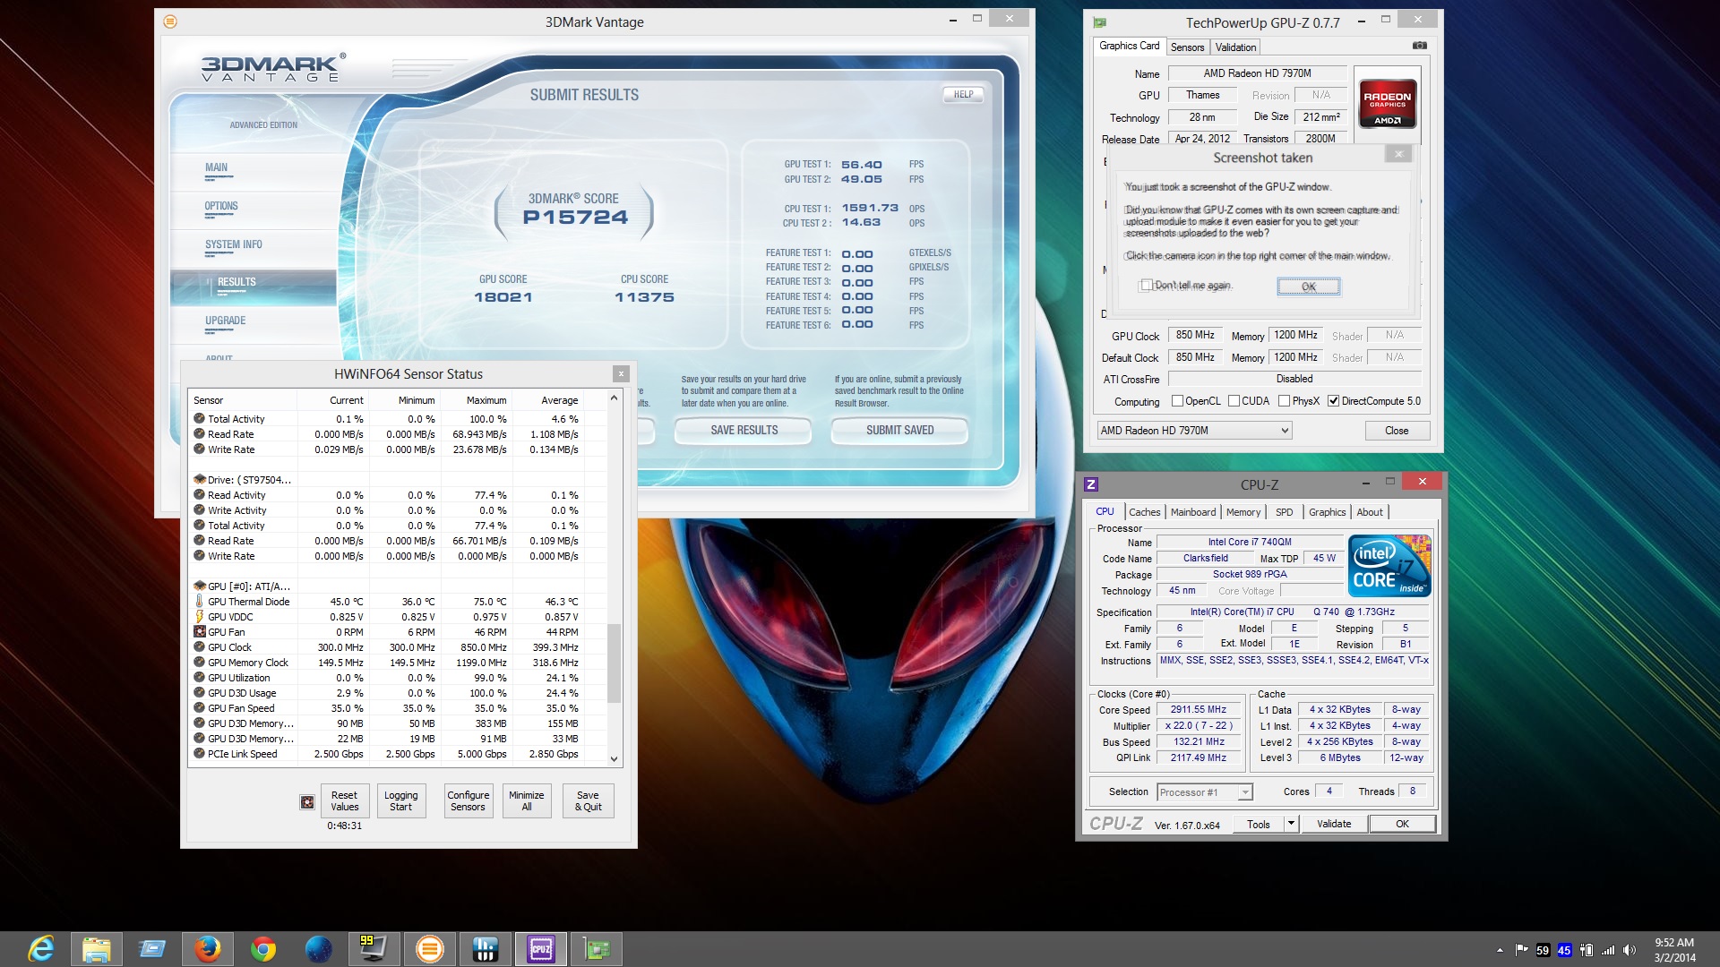Click the Intel Core i7 logo in CPU-Z

tap(1389, 566)
